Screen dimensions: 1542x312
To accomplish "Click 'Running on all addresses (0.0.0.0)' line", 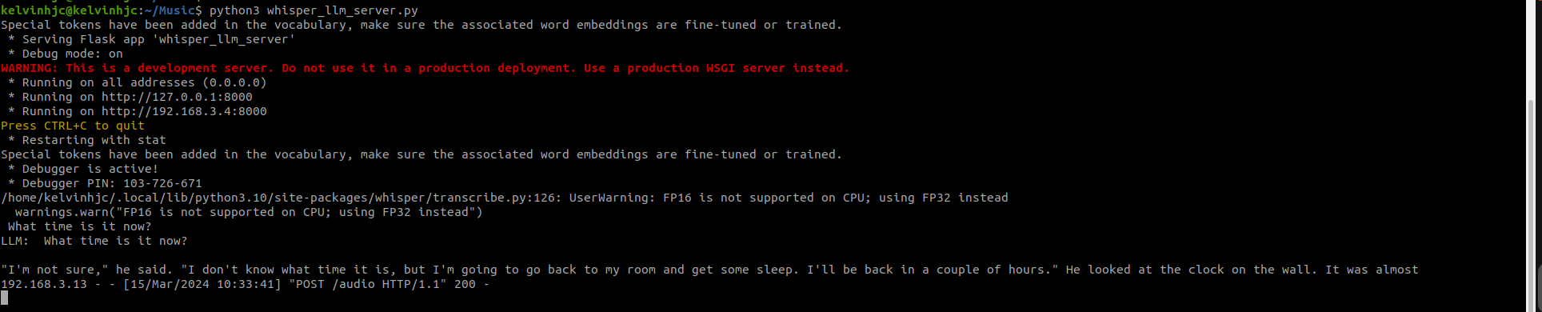I will pyautogui.click(x=138, y=82).
